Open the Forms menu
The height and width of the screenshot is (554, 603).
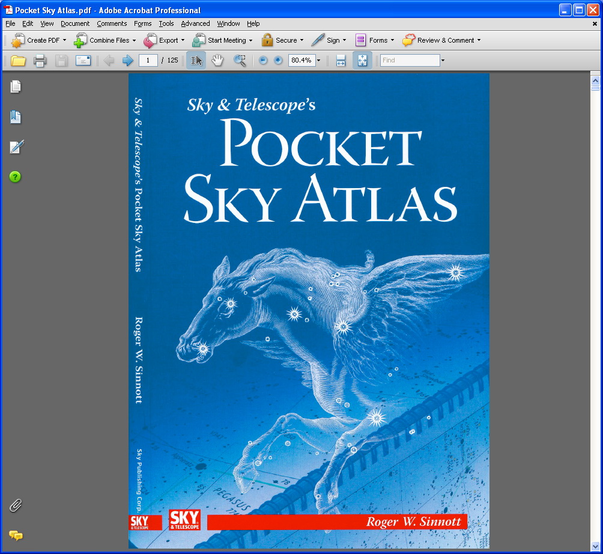(143, 23)
